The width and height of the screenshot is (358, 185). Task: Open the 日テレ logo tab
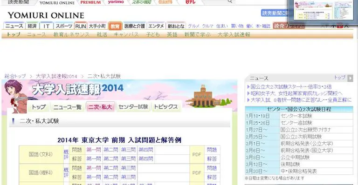pos(190,2)
